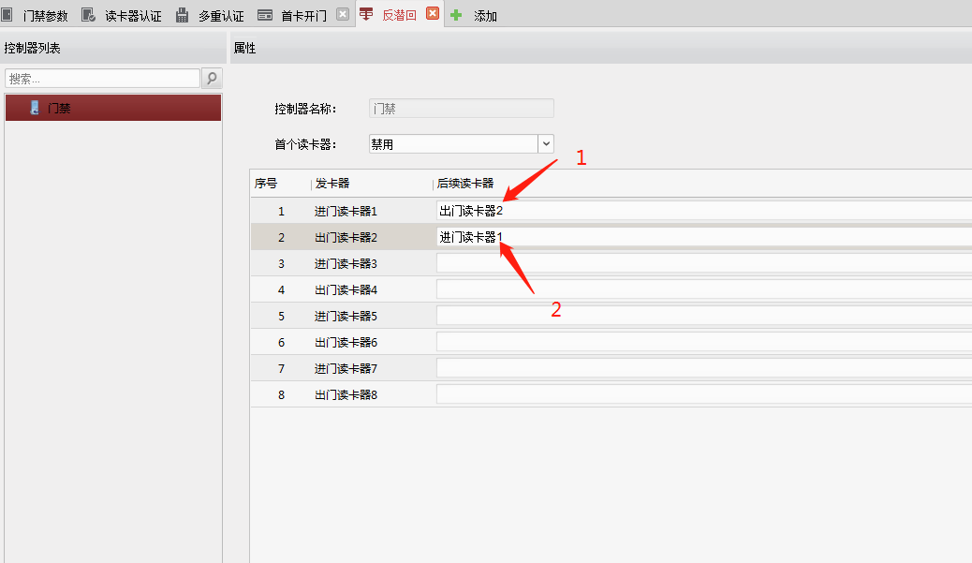Close the 首卡开门 tab
The width and height of the screenshot is (972, 563).
click(341, 14)
